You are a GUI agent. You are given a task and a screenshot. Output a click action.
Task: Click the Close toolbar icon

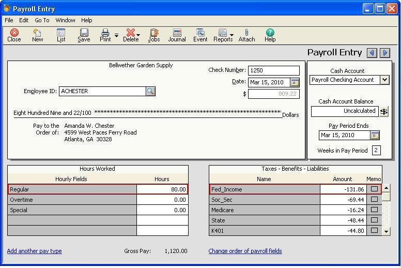14,35
